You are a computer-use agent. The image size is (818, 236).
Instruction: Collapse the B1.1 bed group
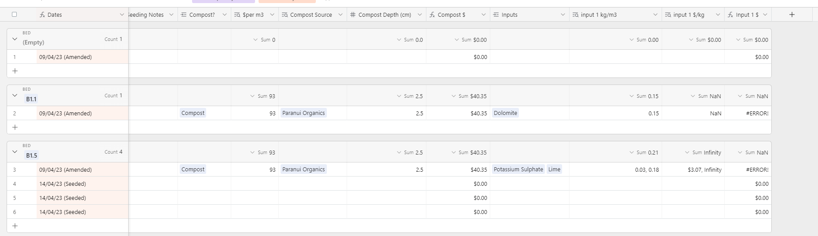[15, 96]
